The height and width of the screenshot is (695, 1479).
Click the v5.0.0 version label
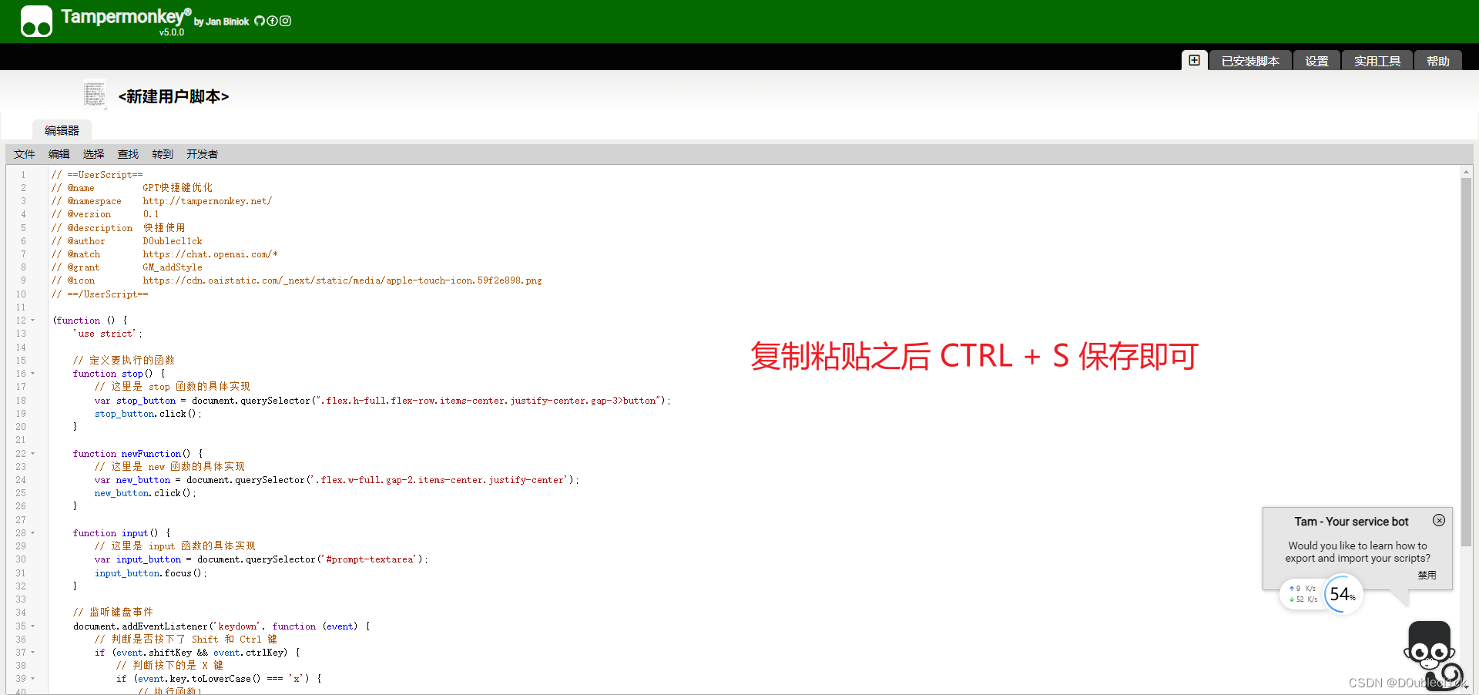[x=172, y=32]
